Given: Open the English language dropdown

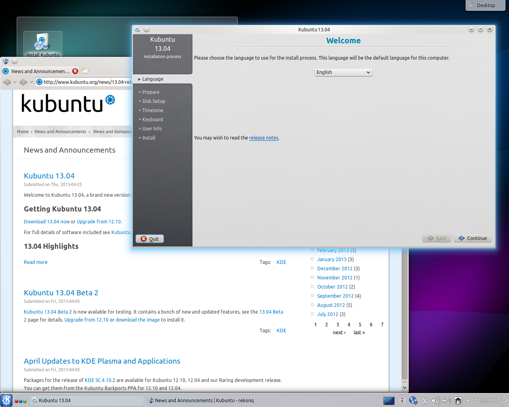Looking at the screenshot, I should (x=344, y=72).
